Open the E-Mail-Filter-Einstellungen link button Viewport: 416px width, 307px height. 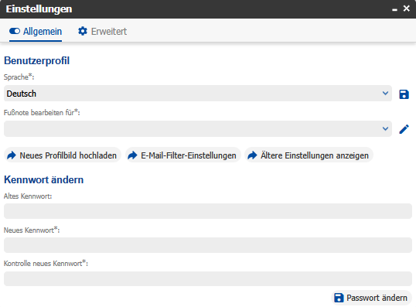(x=183, y=155)
